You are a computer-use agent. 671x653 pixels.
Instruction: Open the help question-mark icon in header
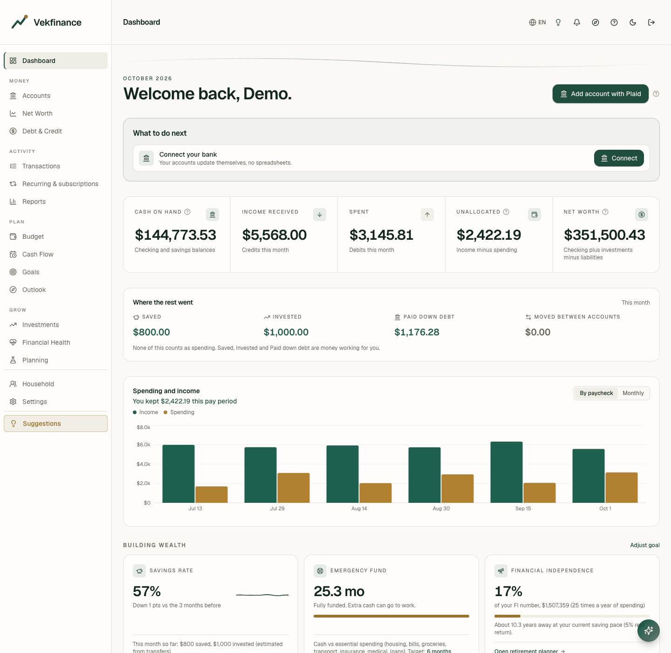point(614,22)
